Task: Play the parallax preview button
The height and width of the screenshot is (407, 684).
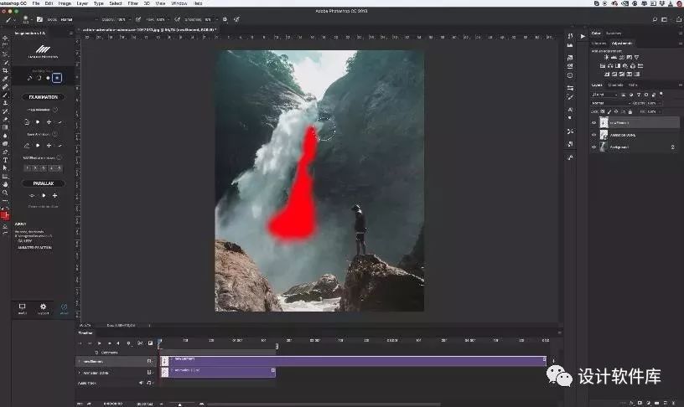Action: click(x=44, y=196)
